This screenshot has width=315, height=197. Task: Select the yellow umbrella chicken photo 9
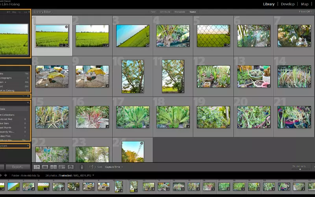pos(92,76)
